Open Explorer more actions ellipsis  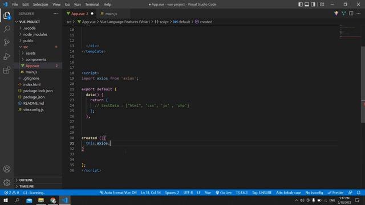point(56,14)
